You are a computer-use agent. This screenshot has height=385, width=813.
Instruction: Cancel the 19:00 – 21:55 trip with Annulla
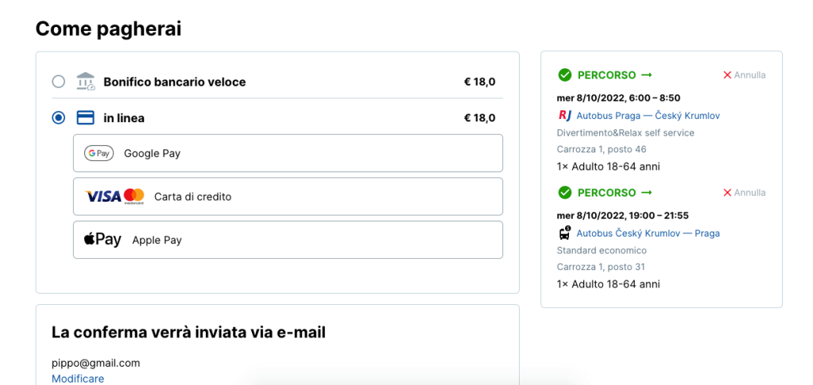(x=744, y=192)
